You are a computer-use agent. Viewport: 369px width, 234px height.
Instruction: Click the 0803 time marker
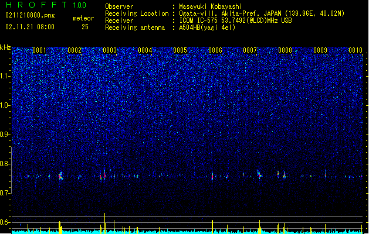pos(110,50)
